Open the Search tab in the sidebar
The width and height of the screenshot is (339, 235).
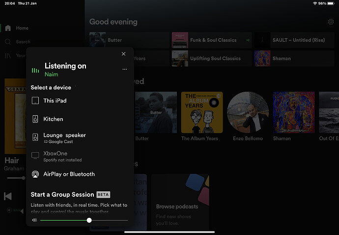coord(18,42)
